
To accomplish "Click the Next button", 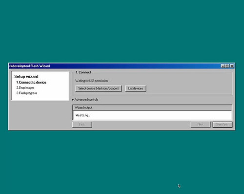I will pos(201,125).
